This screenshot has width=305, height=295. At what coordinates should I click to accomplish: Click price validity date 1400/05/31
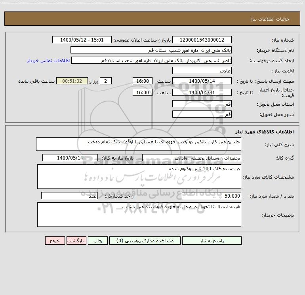coord(202,92)
